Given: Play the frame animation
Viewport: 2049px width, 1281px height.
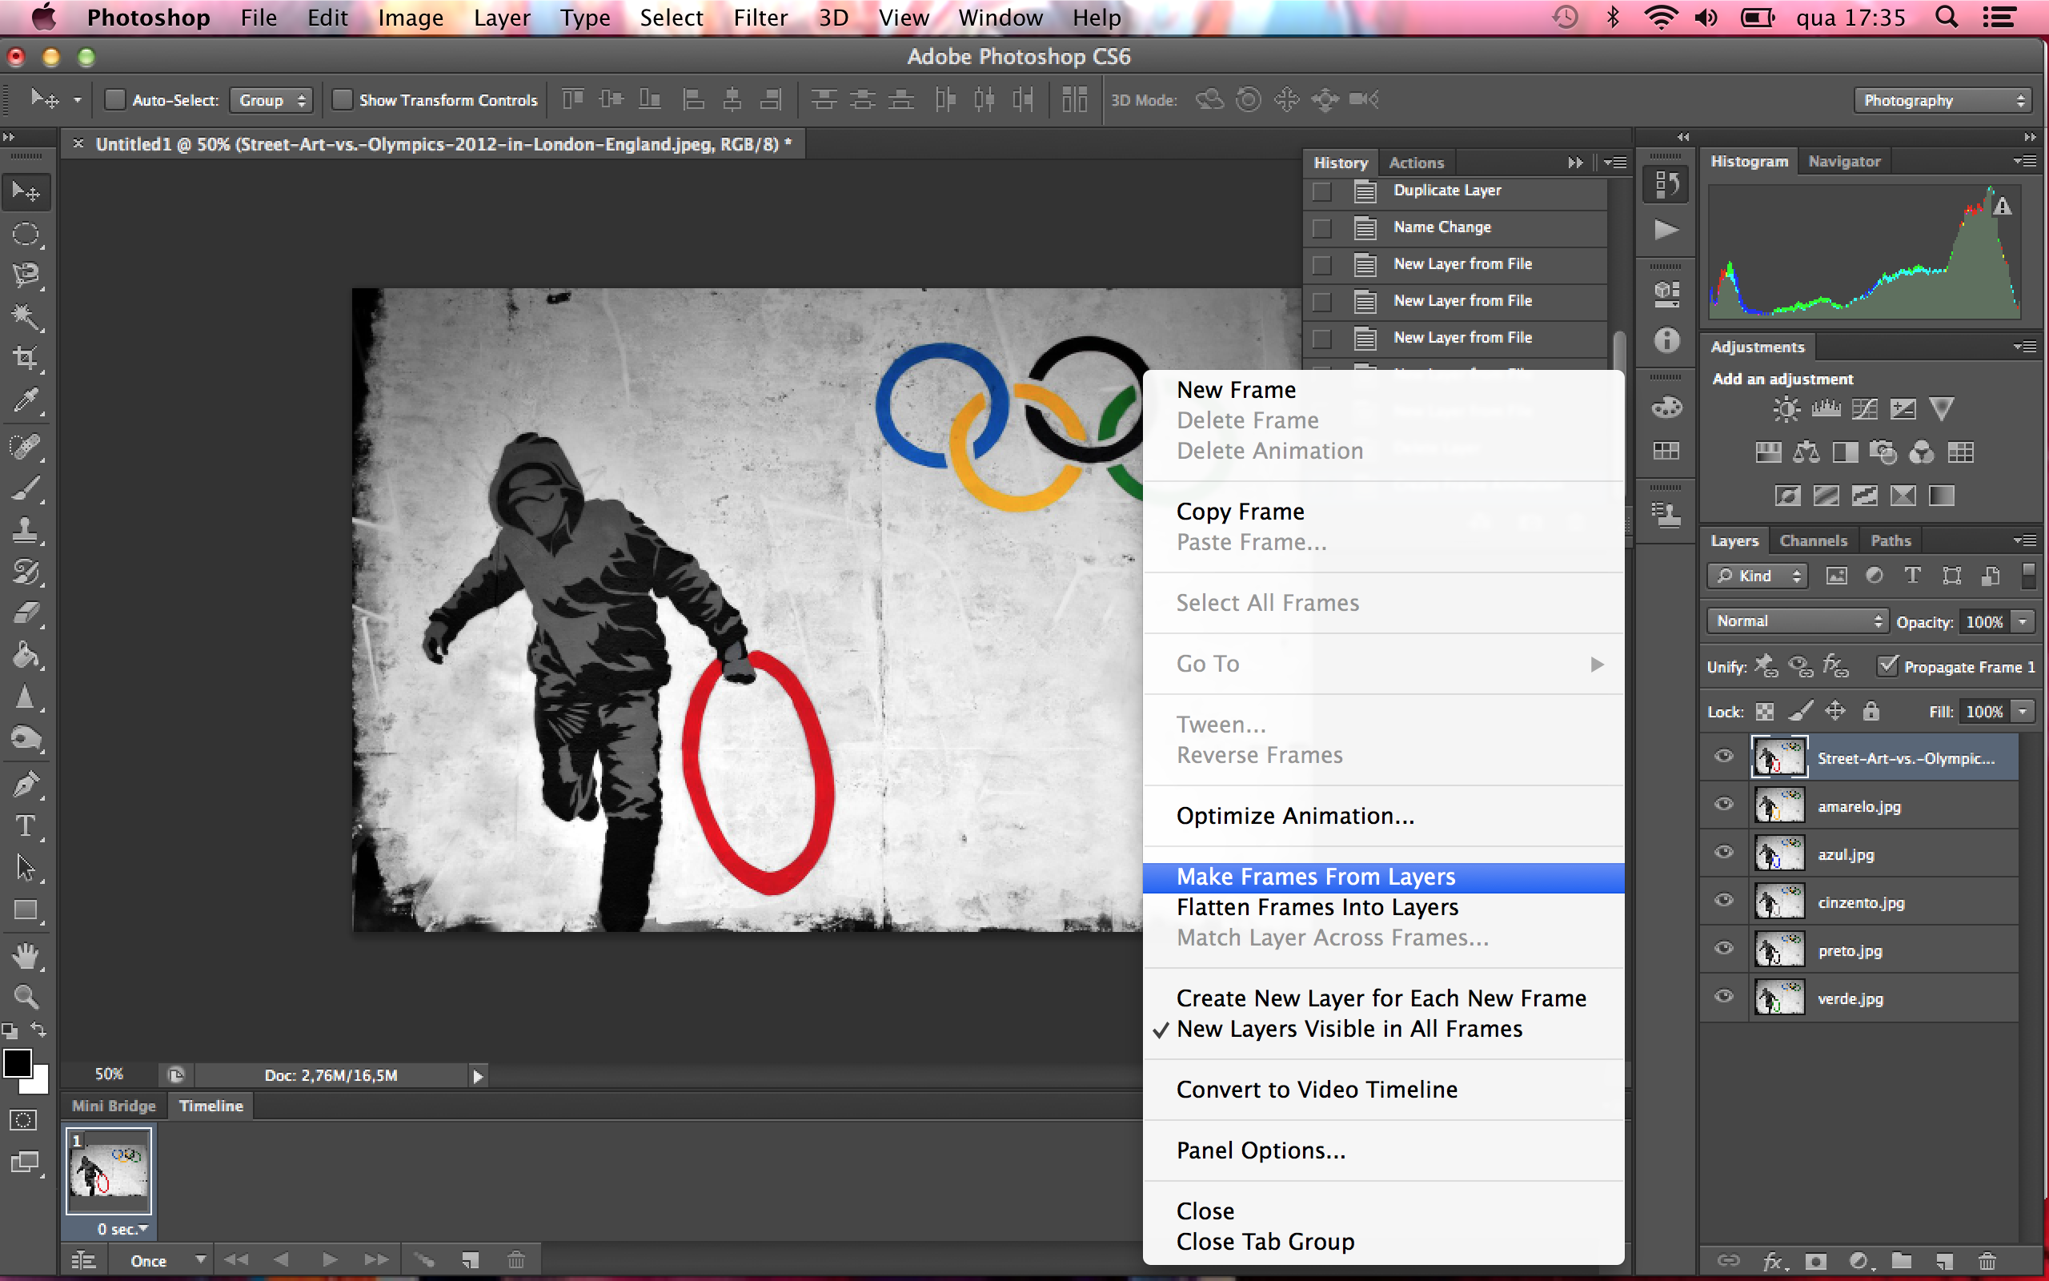Looking at the screenshot, I should tap(330, 1260).
